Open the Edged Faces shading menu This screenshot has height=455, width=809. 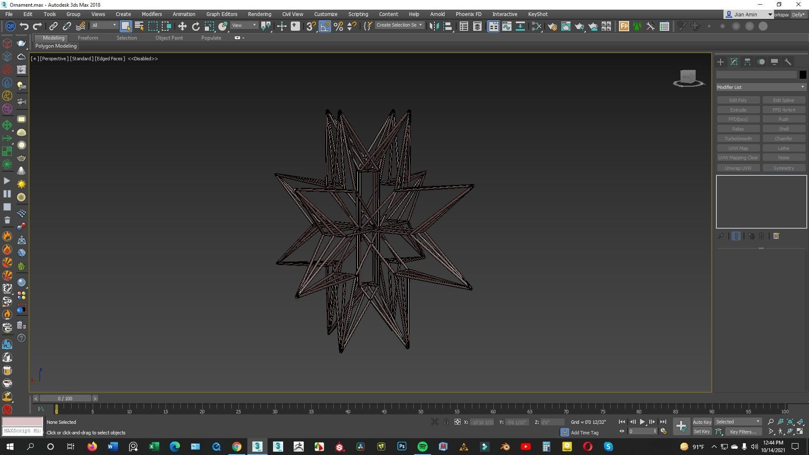click(110, 59)
